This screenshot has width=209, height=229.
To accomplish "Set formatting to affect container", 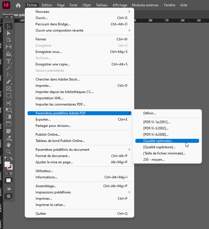I will coord(7,174).
